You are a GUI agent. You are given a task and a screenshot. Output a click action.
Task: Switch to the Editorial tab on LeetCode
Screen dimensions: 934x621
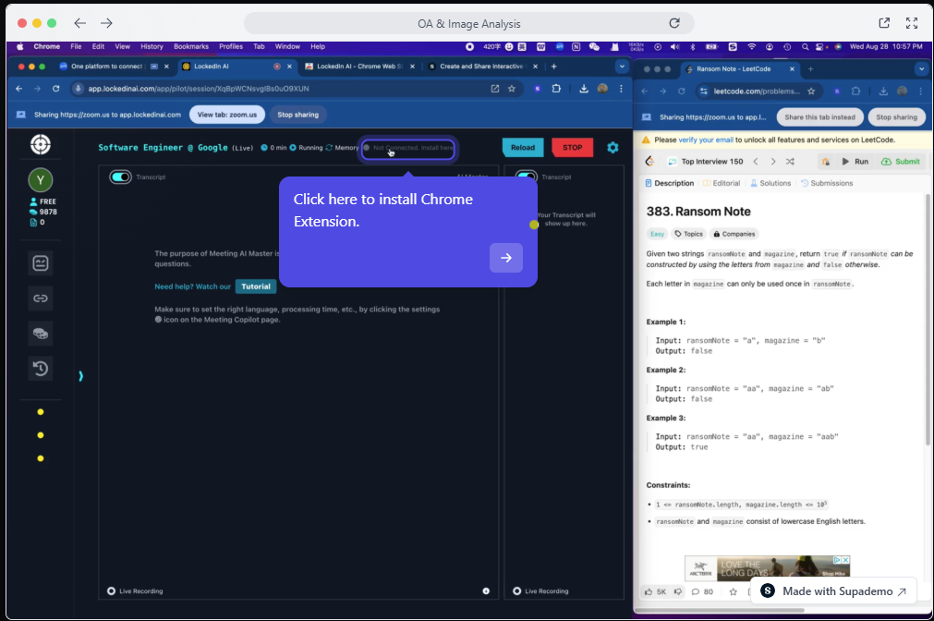pos(722,184)
